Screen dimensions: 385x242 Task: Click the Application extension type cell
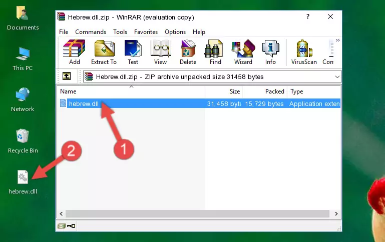pyautogui.click(x=314, y=103)
